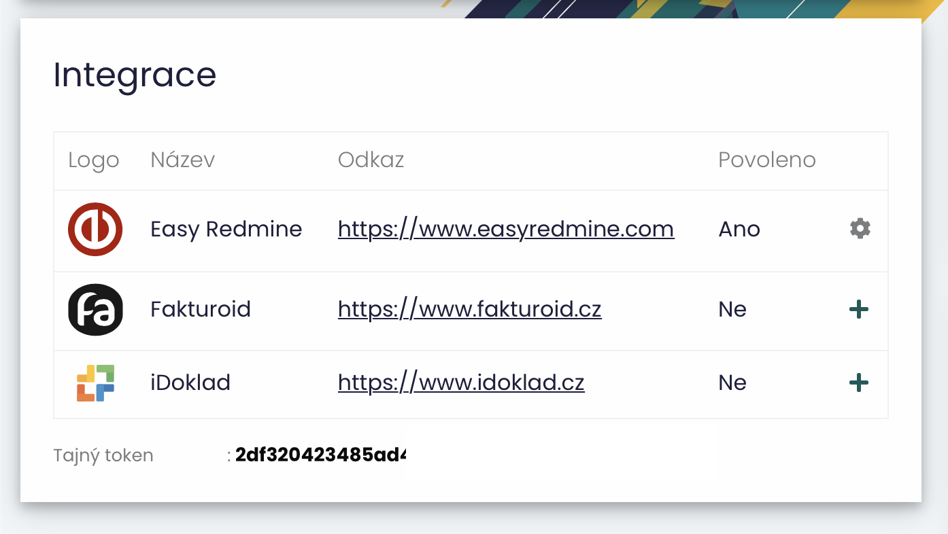This screenshot has width=948, height=534.
Task: Click the Ano status for Easy Redmine
Action: (x=739, y=229)
